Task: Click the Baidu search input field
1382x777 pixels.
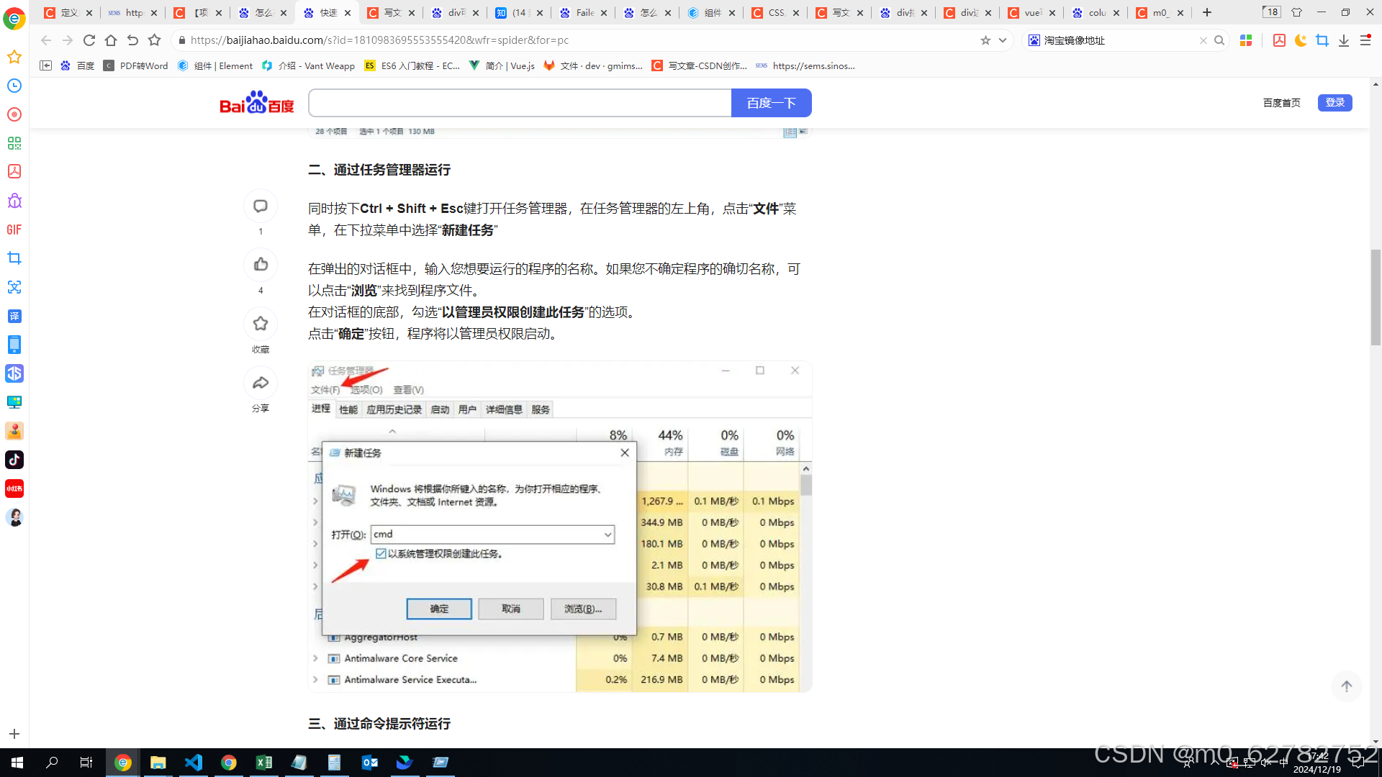Action: coord(520,103)
